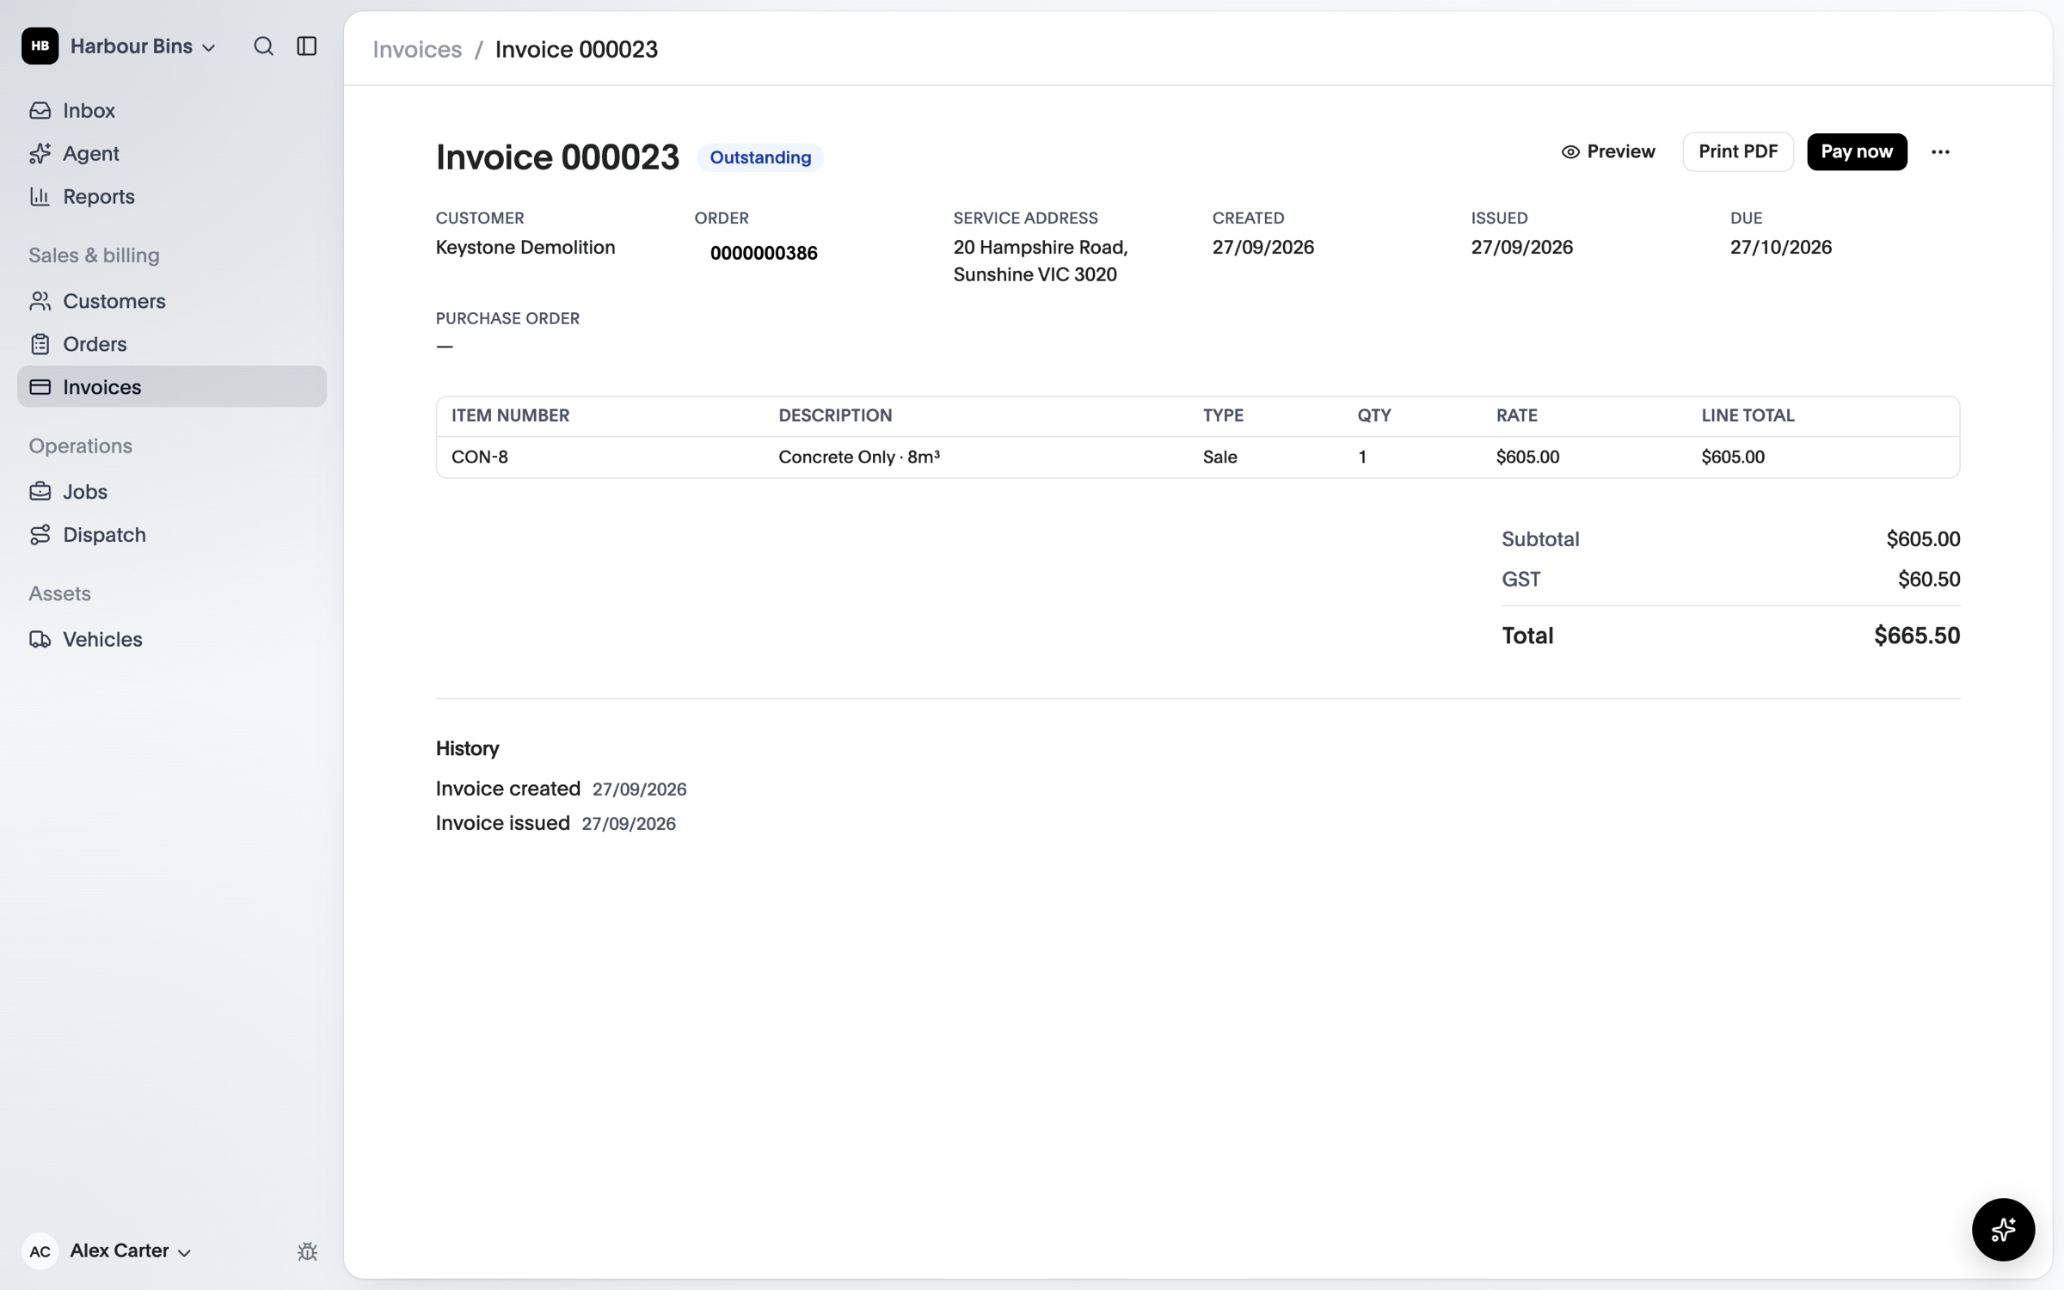Open Inbox in the sidebar

[172, 111]
